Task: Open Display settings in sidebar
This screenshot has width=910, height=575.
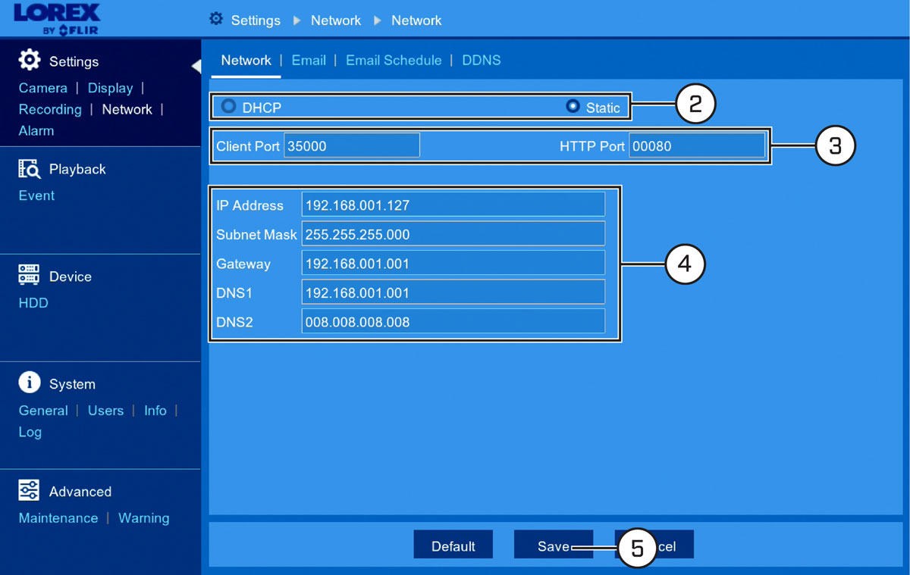Action: pos(110,88)
